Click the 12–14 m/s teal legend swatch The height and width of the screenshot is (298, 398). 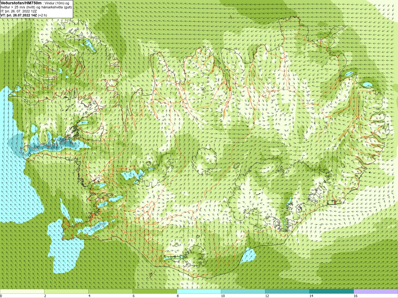pos(287,291)
